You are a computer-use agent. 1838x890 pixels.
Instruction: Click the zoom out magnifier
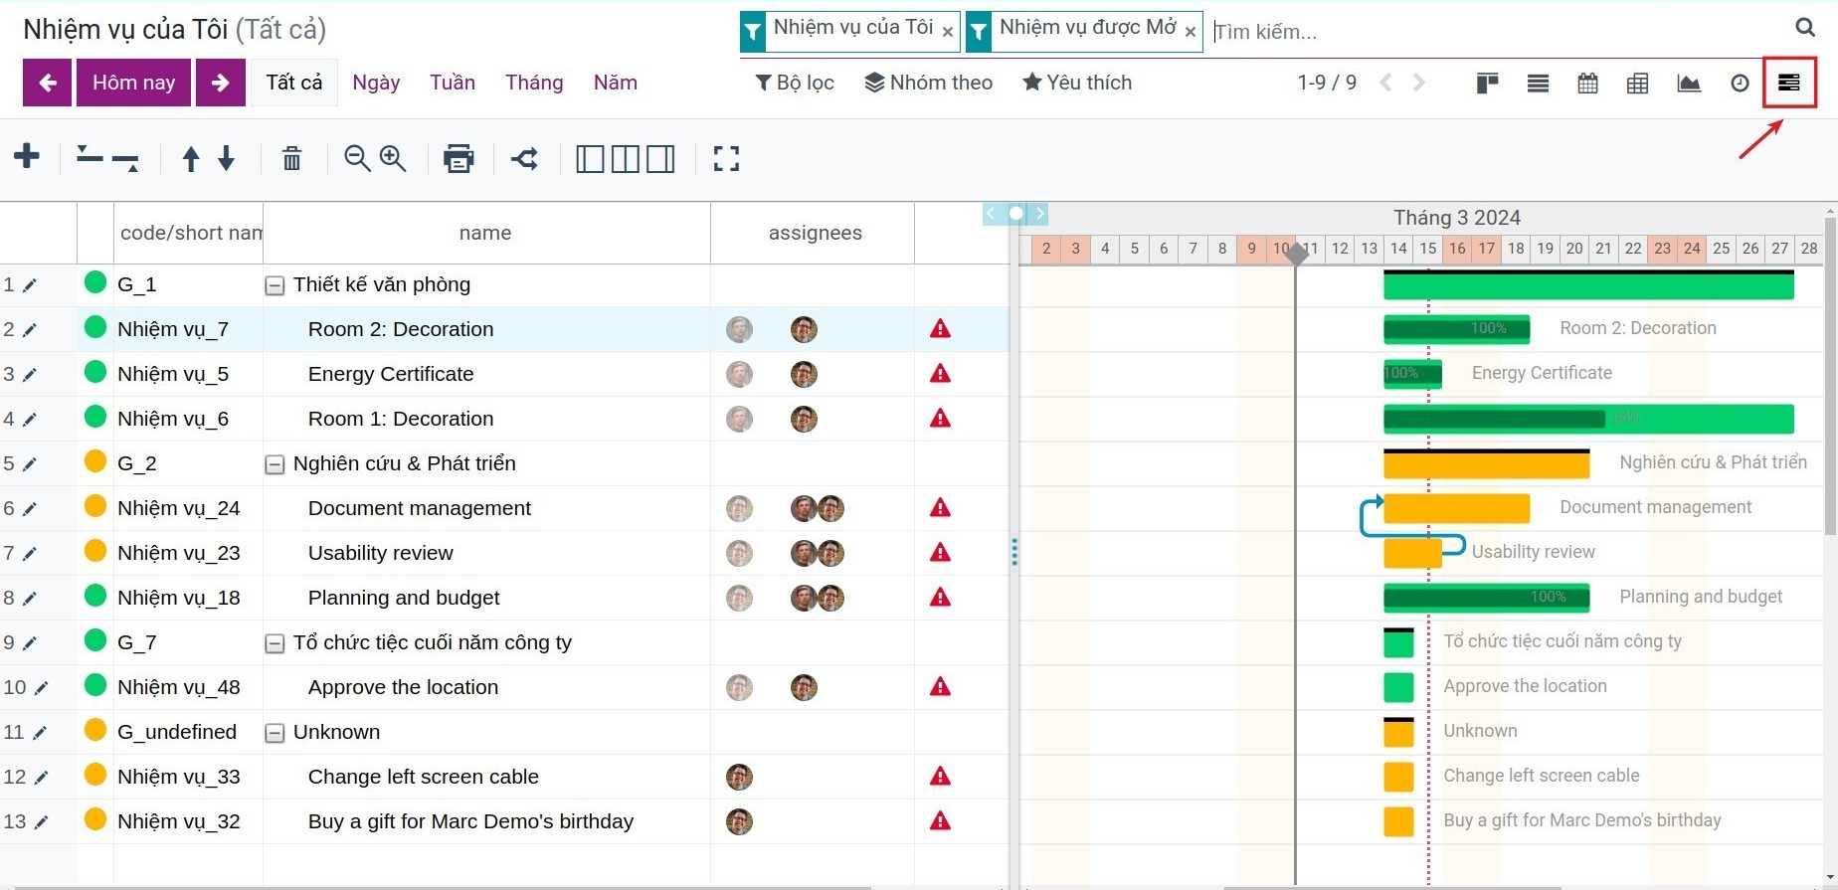(357, 158)
